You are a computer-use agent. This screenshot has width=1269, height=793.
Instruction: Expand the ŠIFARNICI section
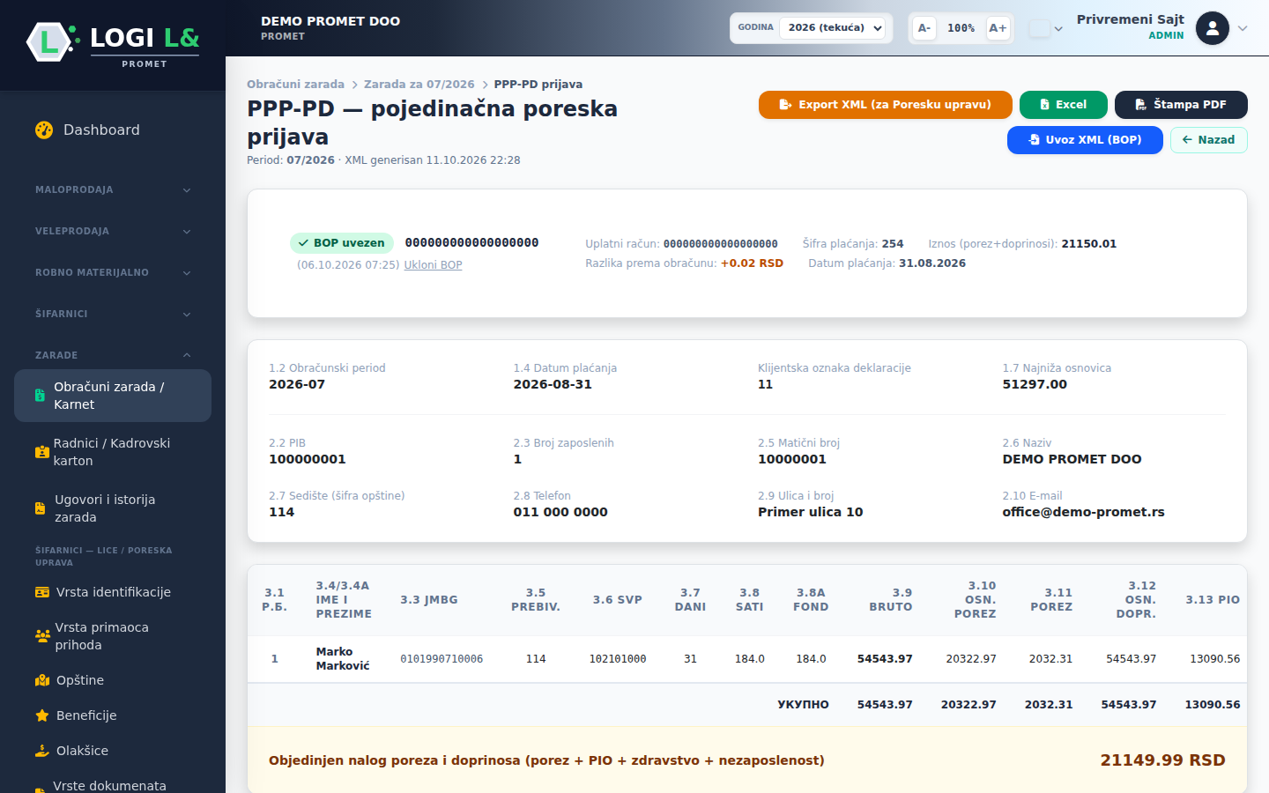click(113, 314)
